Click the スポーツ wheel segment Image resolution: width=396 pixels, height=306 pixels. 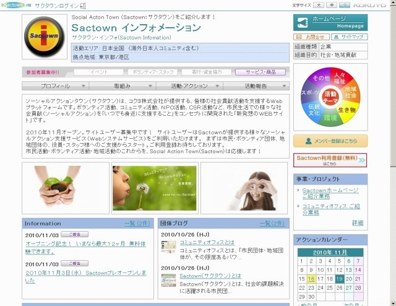310,92
